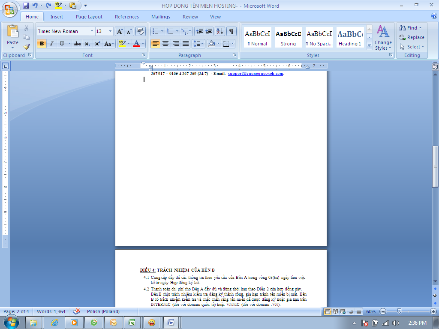Open the References ribbon tab

pyautogui.click(x=127, y=17)
